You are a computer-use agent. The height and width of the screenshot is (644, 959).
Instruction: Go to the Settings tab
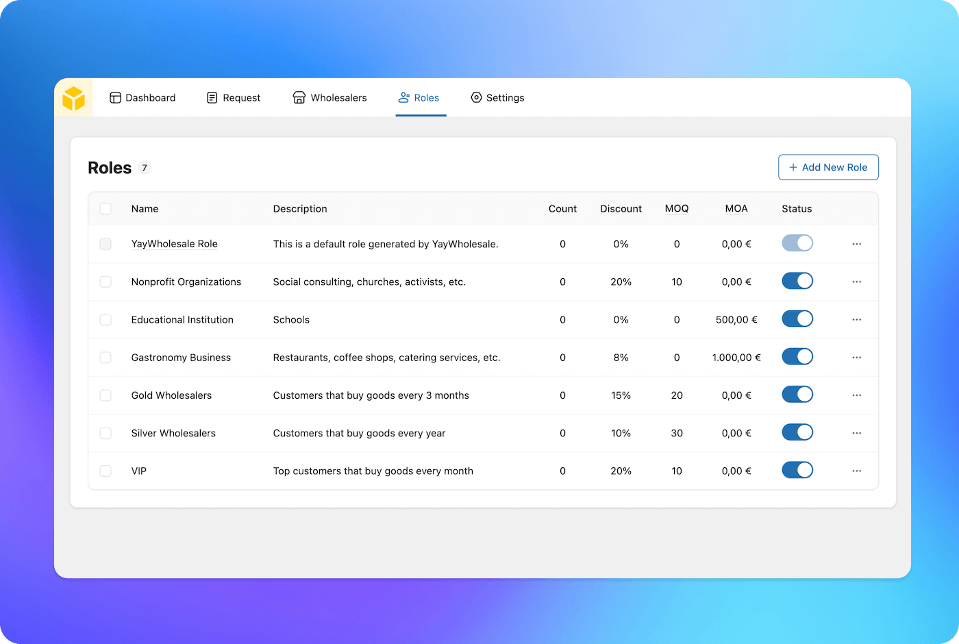point(505,98)
